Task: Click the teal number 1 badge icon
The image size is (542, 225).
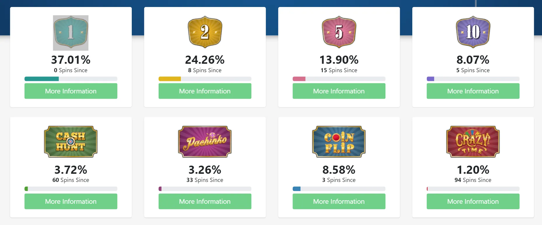Action: tap(71, 33)
